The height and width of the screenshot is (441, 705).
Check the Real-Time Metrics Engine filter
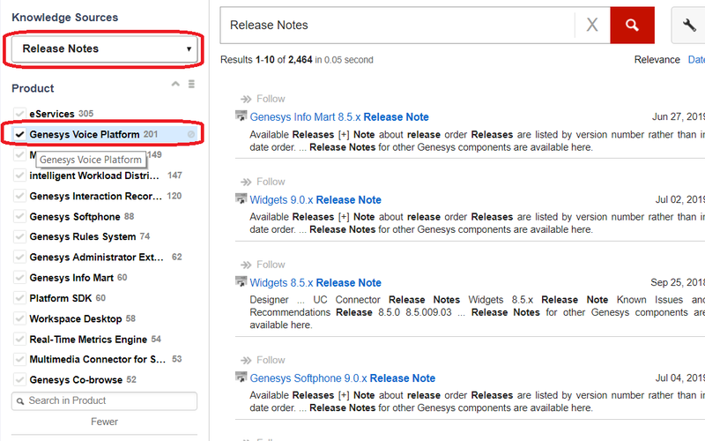pyautogui.click(x=19, y=339)
